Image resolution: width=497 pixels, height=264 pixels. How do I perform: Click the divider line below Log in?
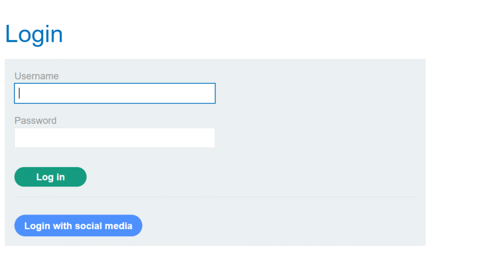(215, 197)
